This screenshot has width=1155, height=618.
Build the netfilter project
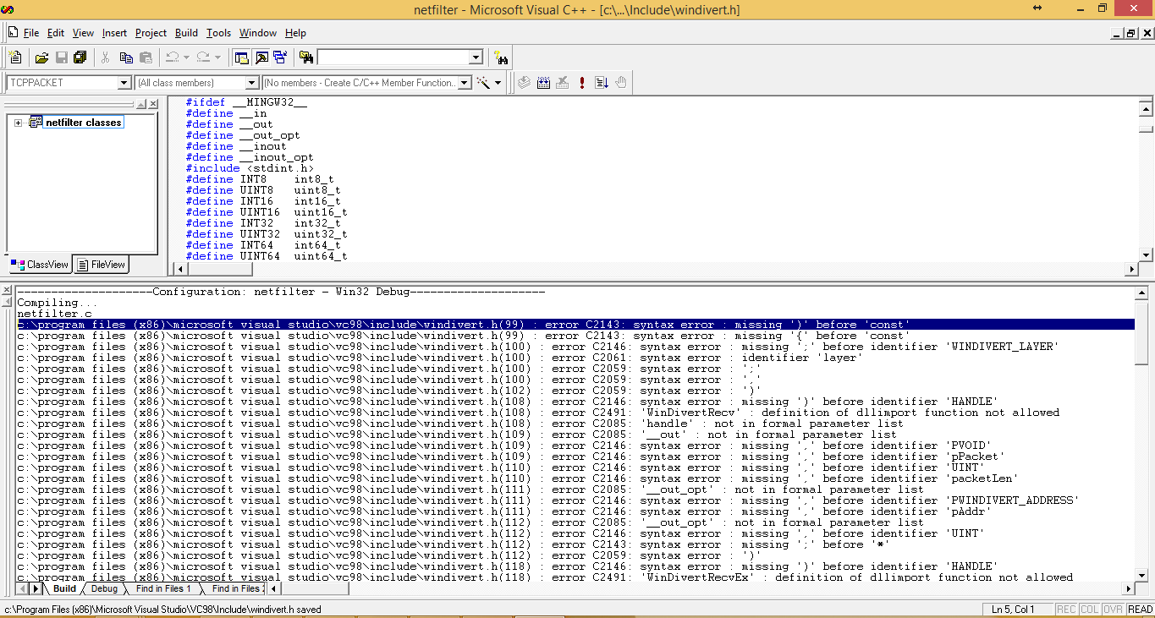click(x=543, y=82)
